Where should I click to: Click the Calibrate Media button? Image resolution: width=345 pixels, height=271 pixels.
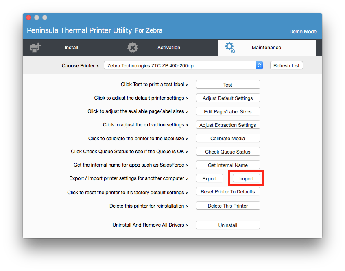[228, 138]
